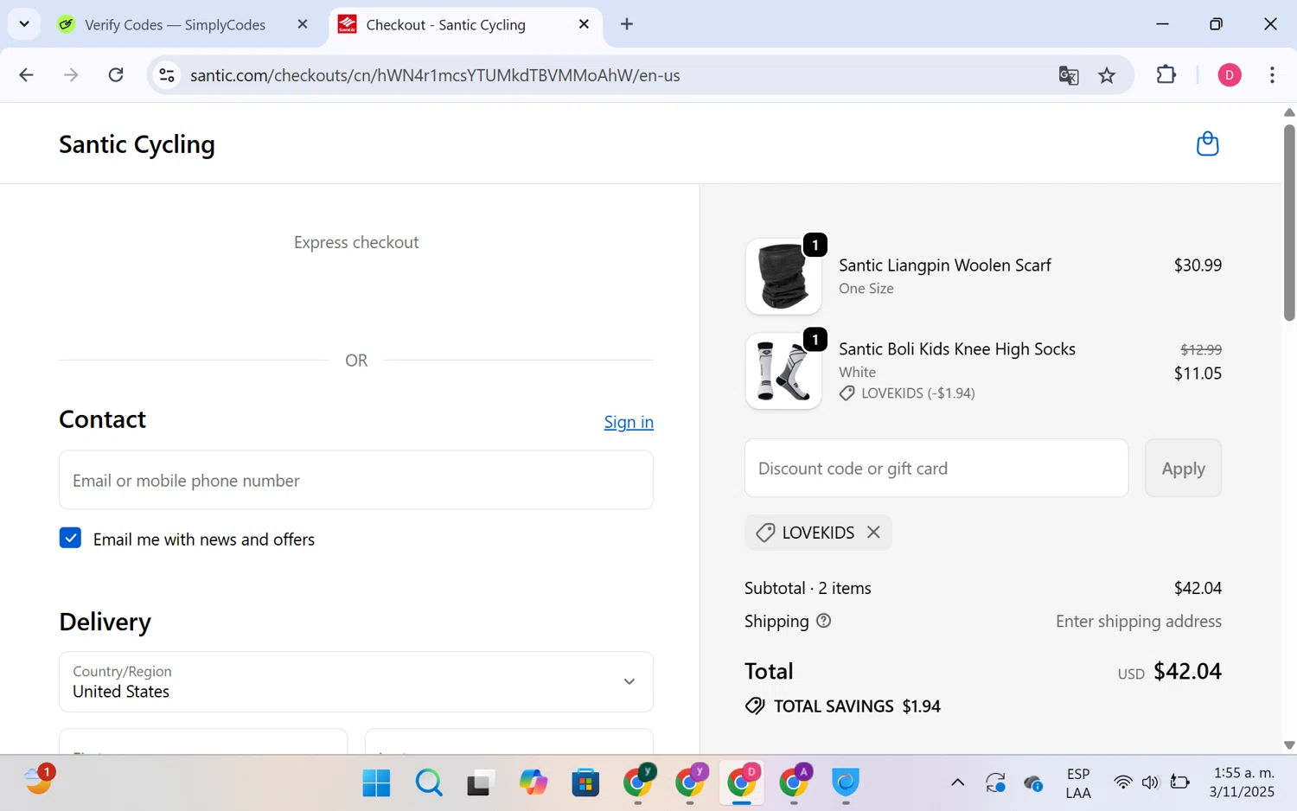
Task: Click the page vertical scrollbar thumb
Action: click(x=1289, y=222)
